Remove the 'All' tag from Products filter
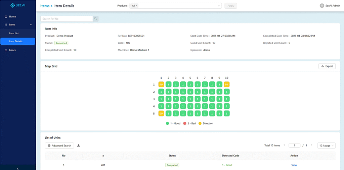The width and height of the screenshot is (344, 170). [137, 6]
